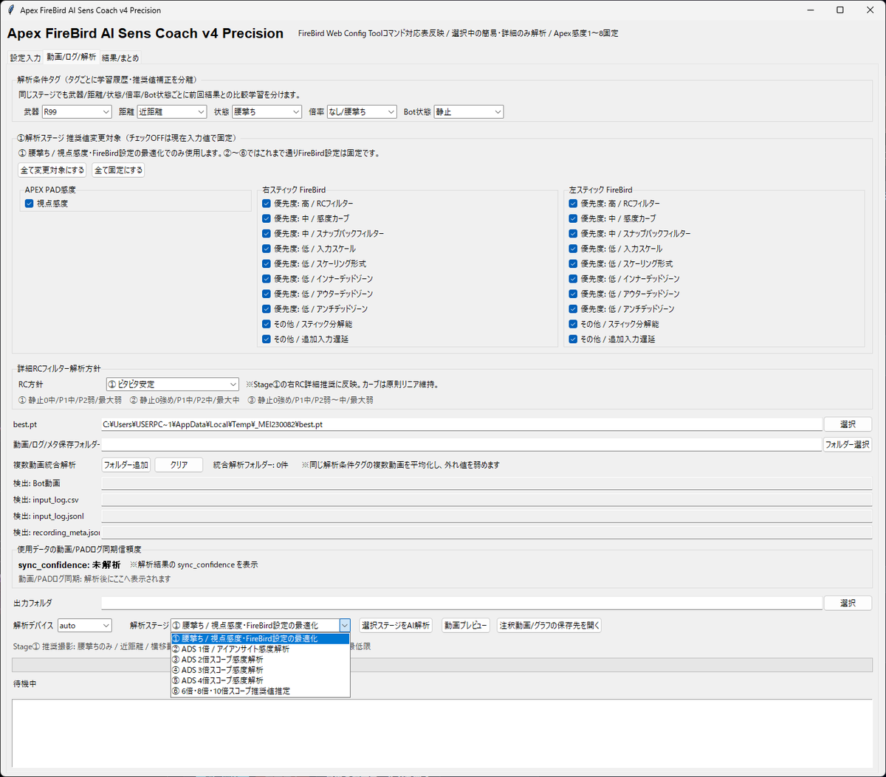Open the RC方針 dropdown showing ピタピタ安定

point(173,384)
